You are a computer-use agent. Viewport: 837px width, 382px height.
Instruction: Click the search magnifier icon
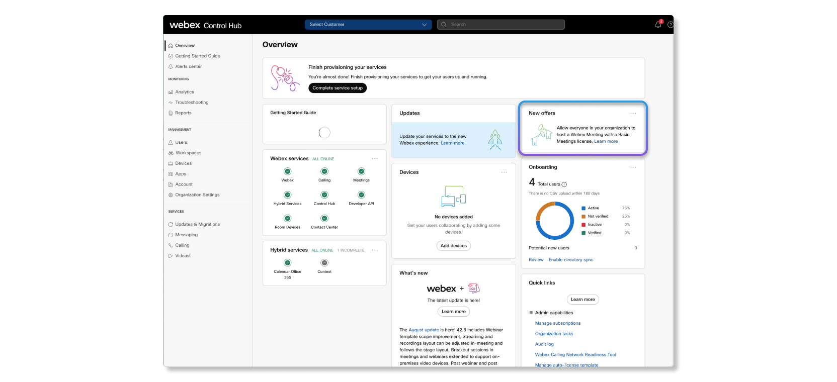[x=444, y=25]
